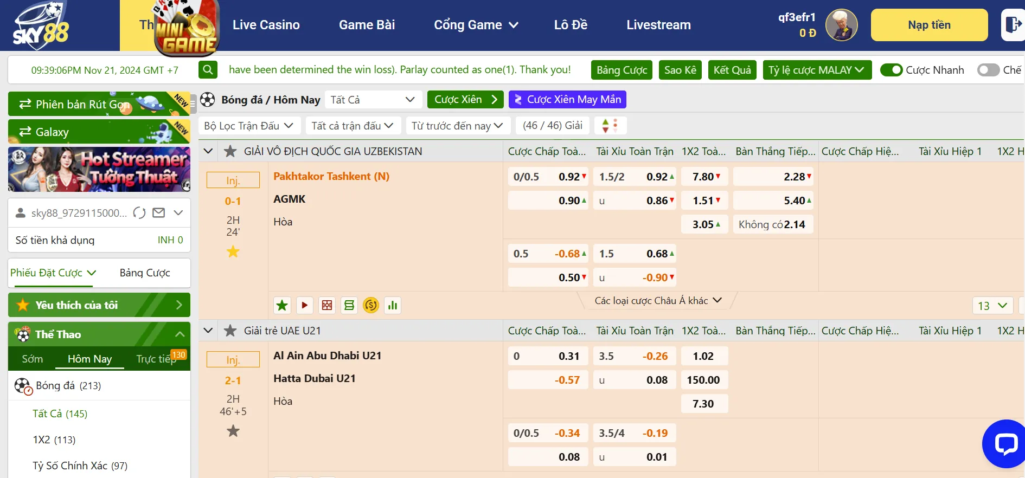Select Pakhtakor 1X2 odds 7.80
This screenshot has width=1025, height=478.
point(704,177)
